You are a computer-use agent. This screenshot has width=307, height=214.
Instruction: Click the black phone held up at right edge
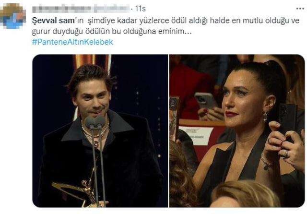coord(287,120)
